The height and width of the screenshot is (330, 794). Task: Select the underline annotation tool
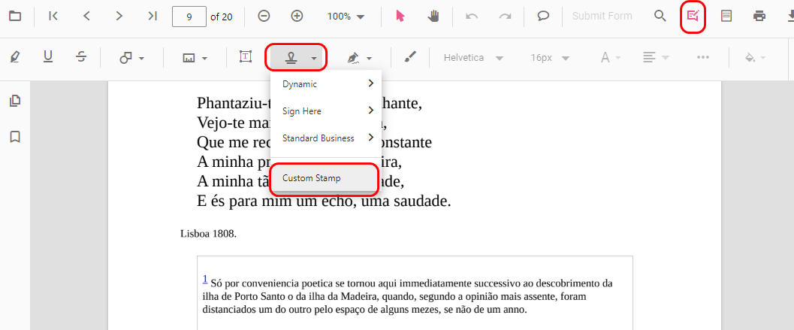(48, 57)
